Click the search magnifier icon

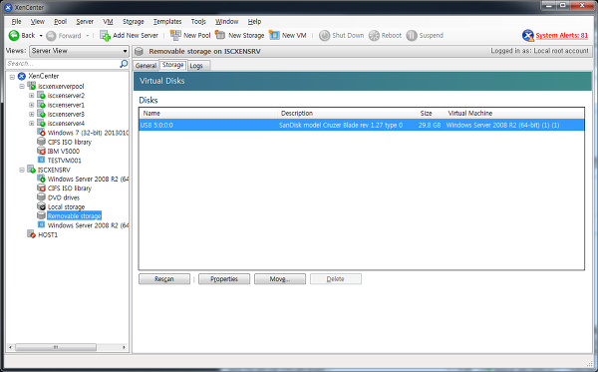(x=124, y=64)
